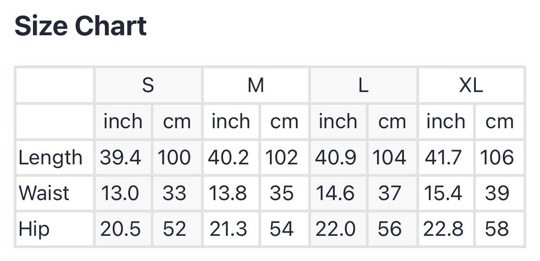Viewport: 540px width, 261px height.
Task: Click the 14.6 inch waist cell
Action: [335, 193]
